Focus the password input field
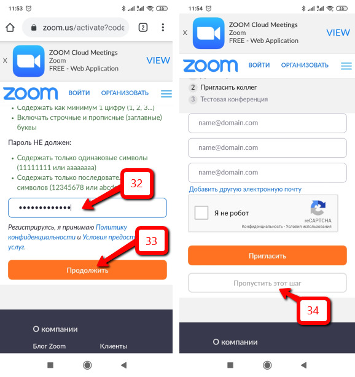The image size is (355, 377). (87, 208)
